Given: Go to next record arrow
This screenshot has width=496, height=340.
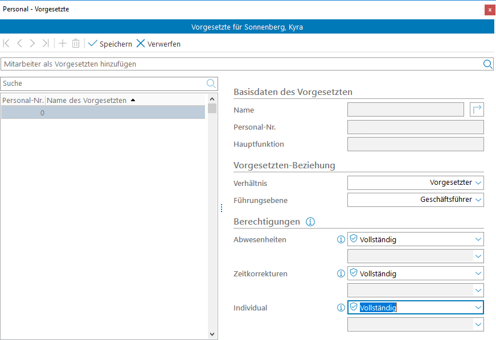Looking at the screenshot, I should pyautogui.click(x=32, y=44).
